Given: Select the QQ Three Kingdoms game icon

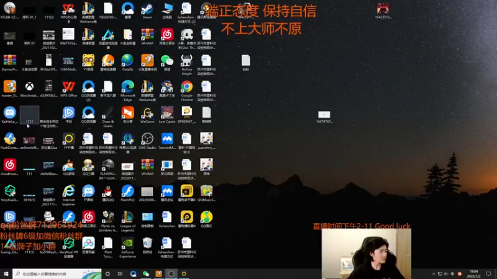Looking at the screenshot, I should [x=88, y=167].
